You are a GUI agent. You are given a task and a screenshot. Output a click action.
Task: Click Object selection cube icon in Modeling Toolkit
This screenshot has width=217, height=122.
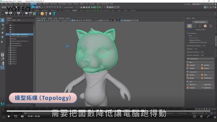coord(189,26)
